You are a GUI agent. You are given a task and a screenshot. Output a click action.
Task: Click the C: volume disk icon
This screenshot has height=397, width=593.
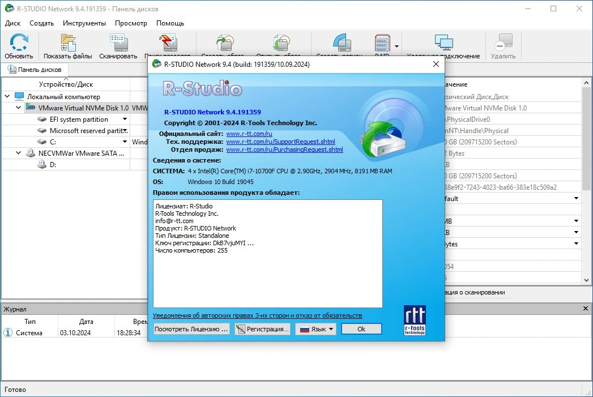coord(42,142)
